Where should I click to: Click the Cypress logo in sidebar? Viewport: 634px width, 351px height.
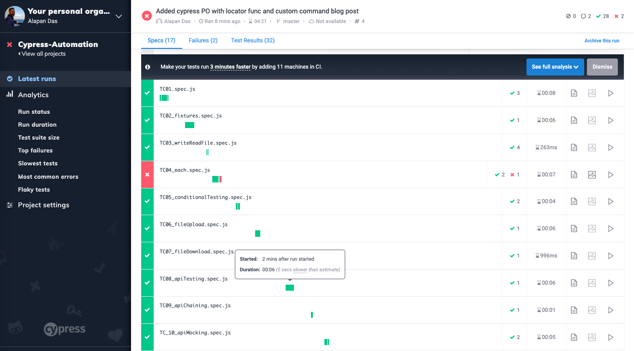pyautogui.click(x=65, y=329)
